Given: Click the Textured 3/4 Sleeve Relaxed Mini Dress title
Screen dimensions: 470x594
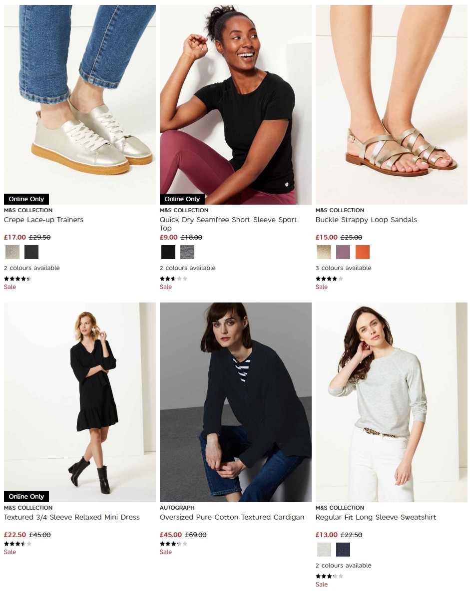Looking at the screenshot, I should click(x=71, y=518).
